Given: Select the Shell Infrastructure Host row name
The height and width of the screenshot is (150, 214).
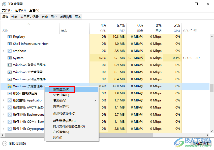Looking at the screenshot, I should pos(31,44).
